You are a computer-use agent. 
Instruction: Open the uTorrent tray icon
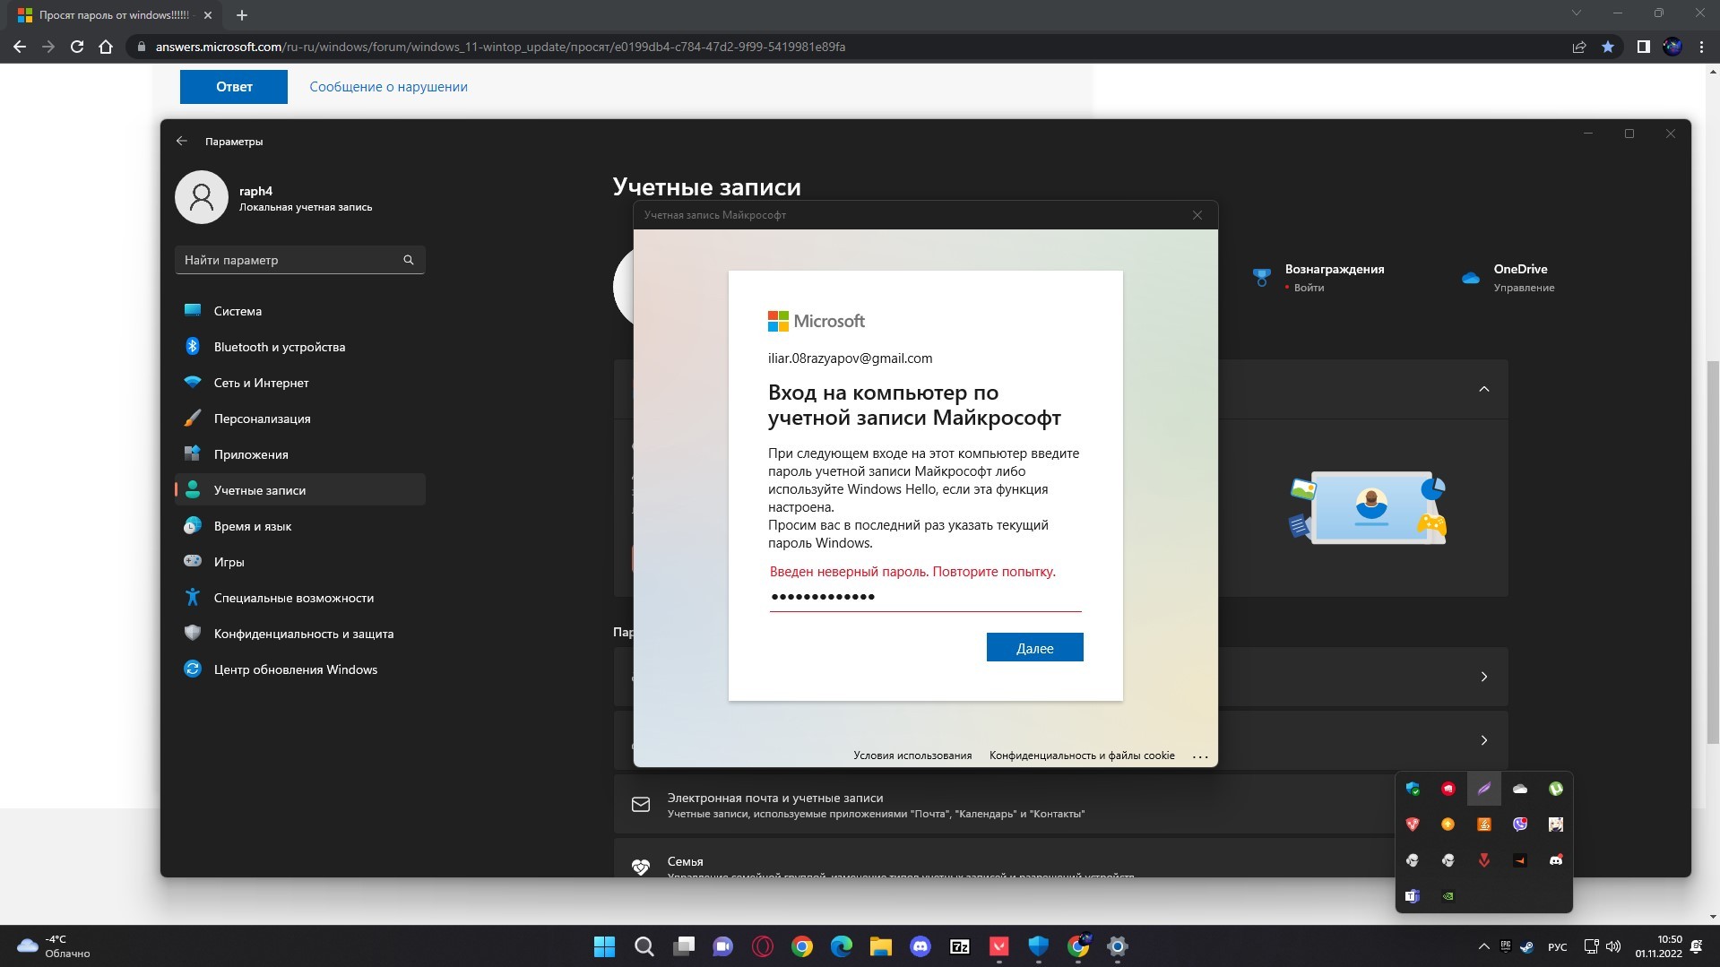(x=1556, y=789)
